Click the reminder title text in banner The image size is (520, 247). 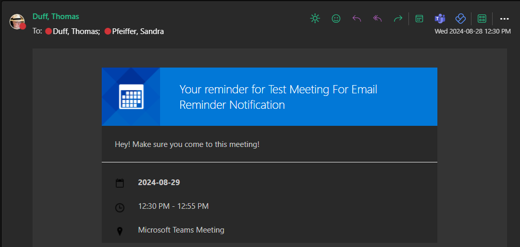tap(278, 97)
